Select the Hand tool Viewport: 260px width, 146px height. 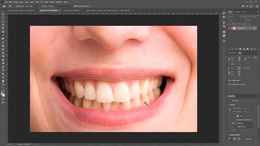click(x=3, y=81)
